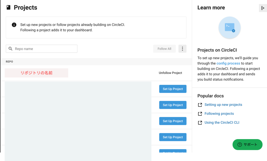Follow the config process link
The image size is (267, 161).
coord(228,63)
